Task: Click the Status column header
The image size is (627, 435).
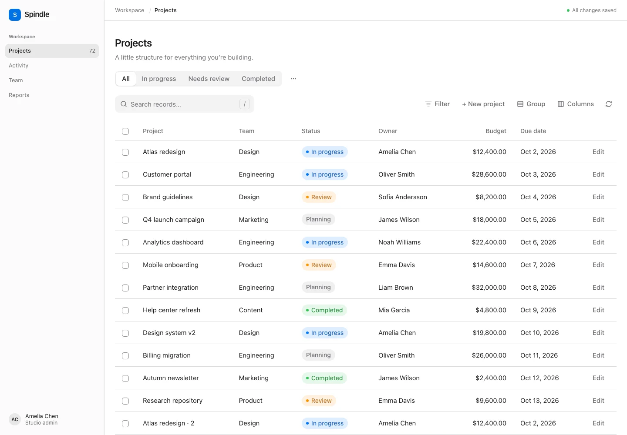Action: click(x=311, y=131)
